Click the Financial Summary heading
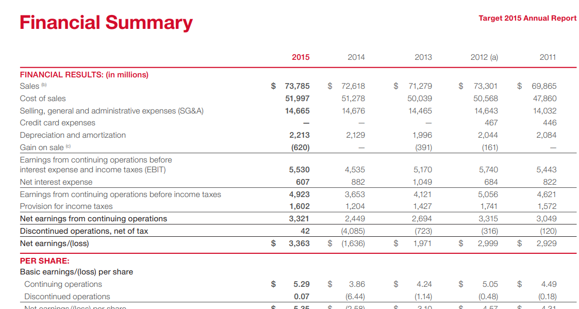579x309 pixels. (106, 23)
